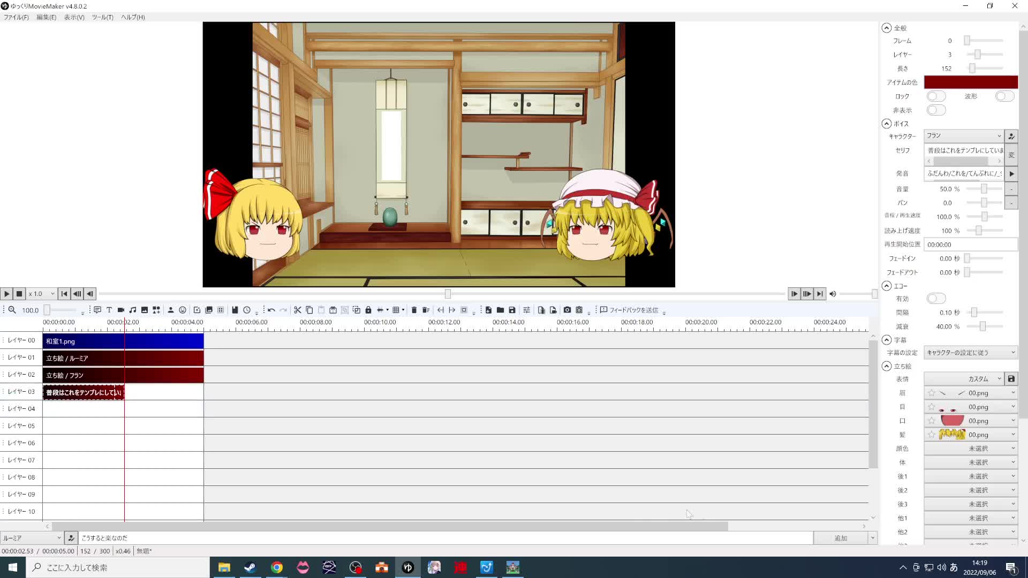Open the ファイル(F) menu

(x=16, y=17)
